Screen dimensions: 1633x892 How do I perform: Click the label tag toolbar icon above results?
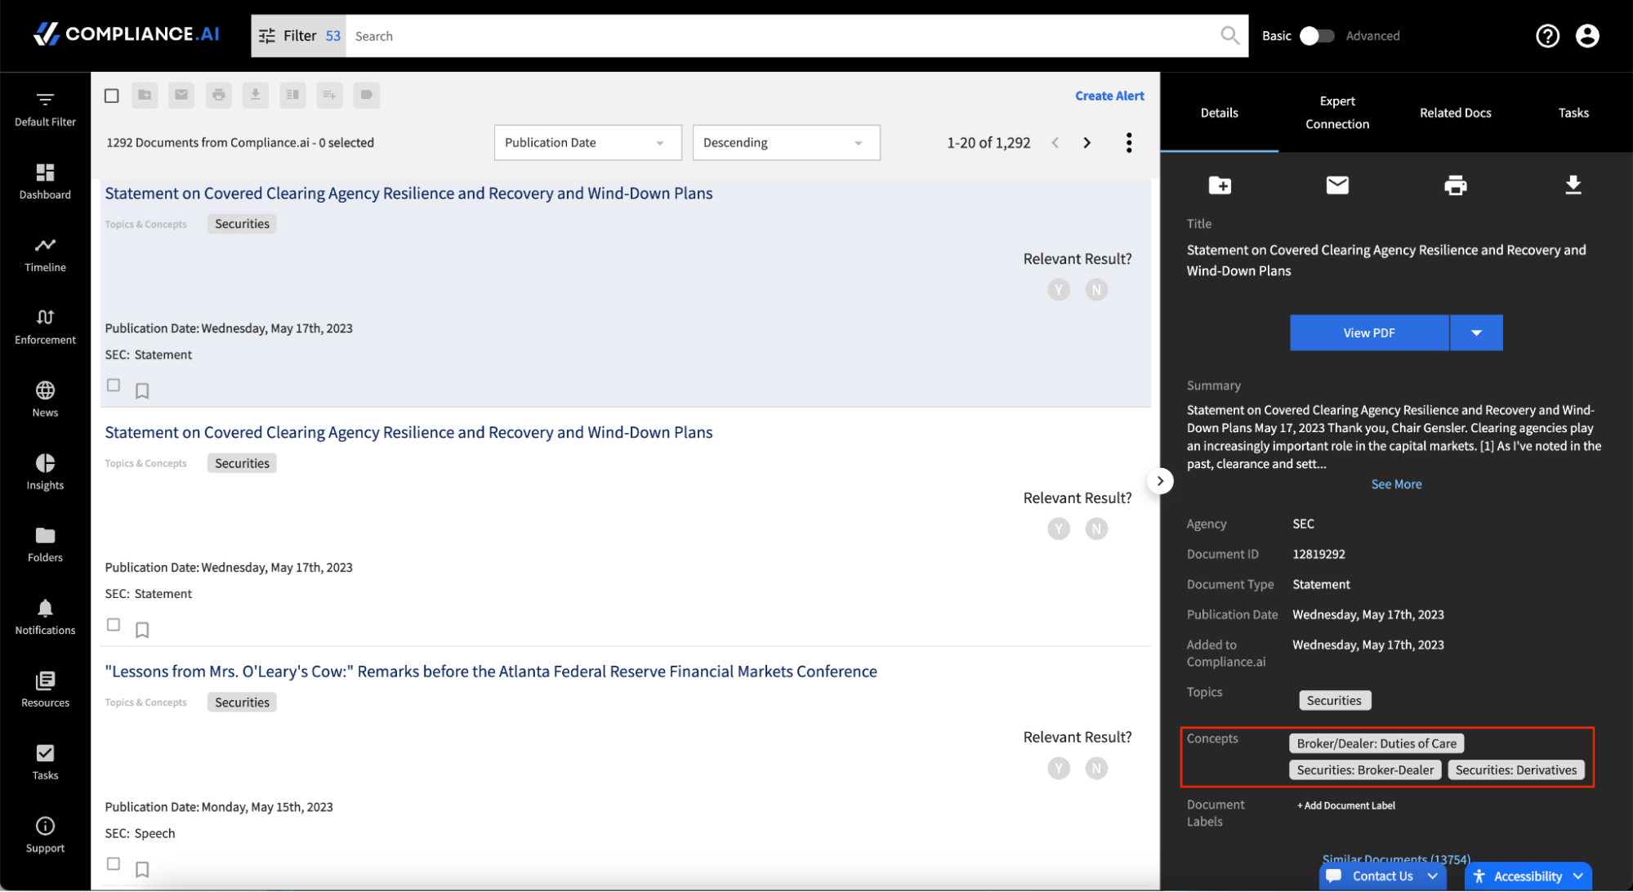367,95
